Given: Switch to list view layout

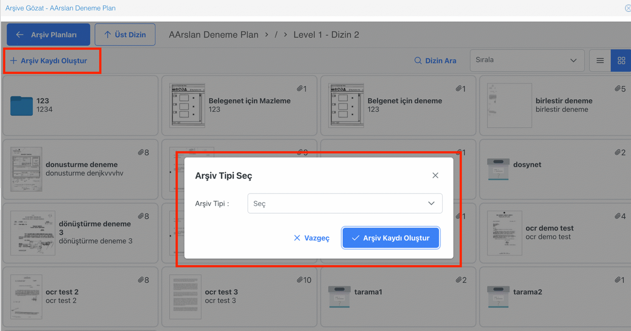Looking at the screenshot, I should (600, 61).
